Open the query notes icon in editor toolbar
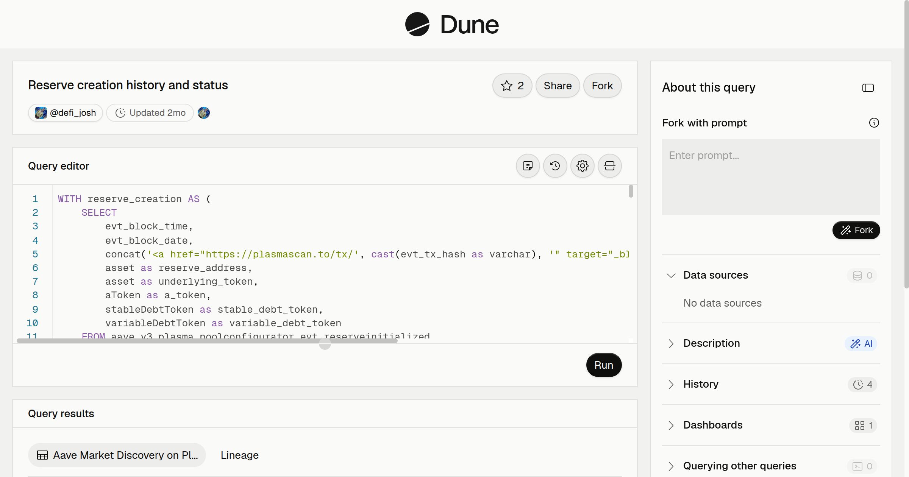 pos(528,166)
